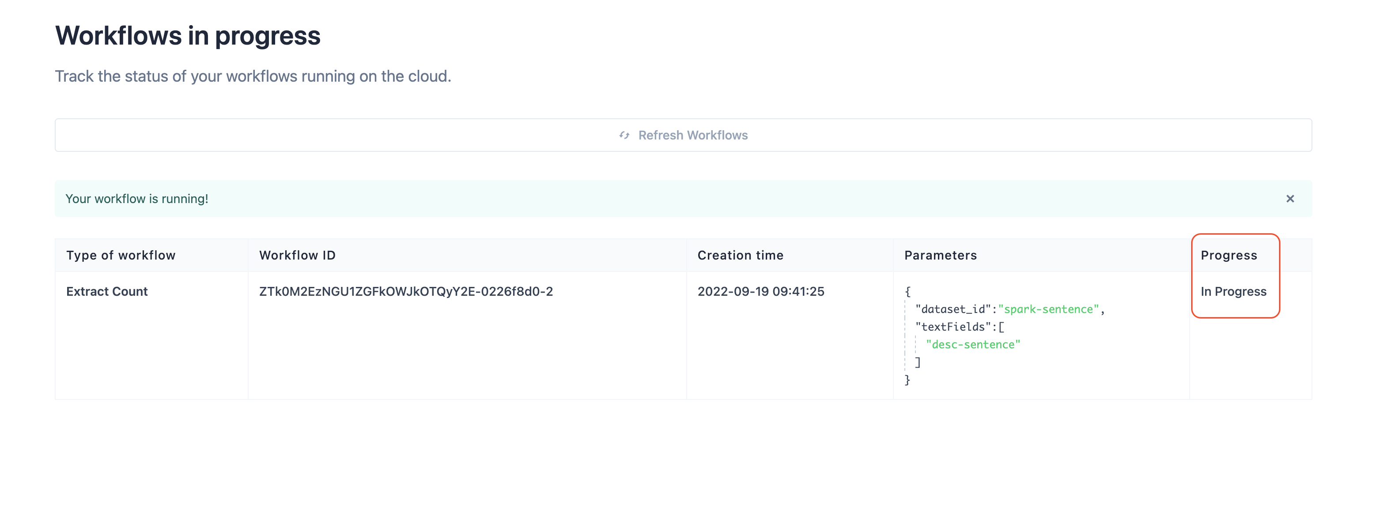Image resolution: width=1376 pixels, height=520 pixels.
Task: Click the "spark-sentence" dataset_id value
Action: pyautogui.click(x=1047, y=309)
